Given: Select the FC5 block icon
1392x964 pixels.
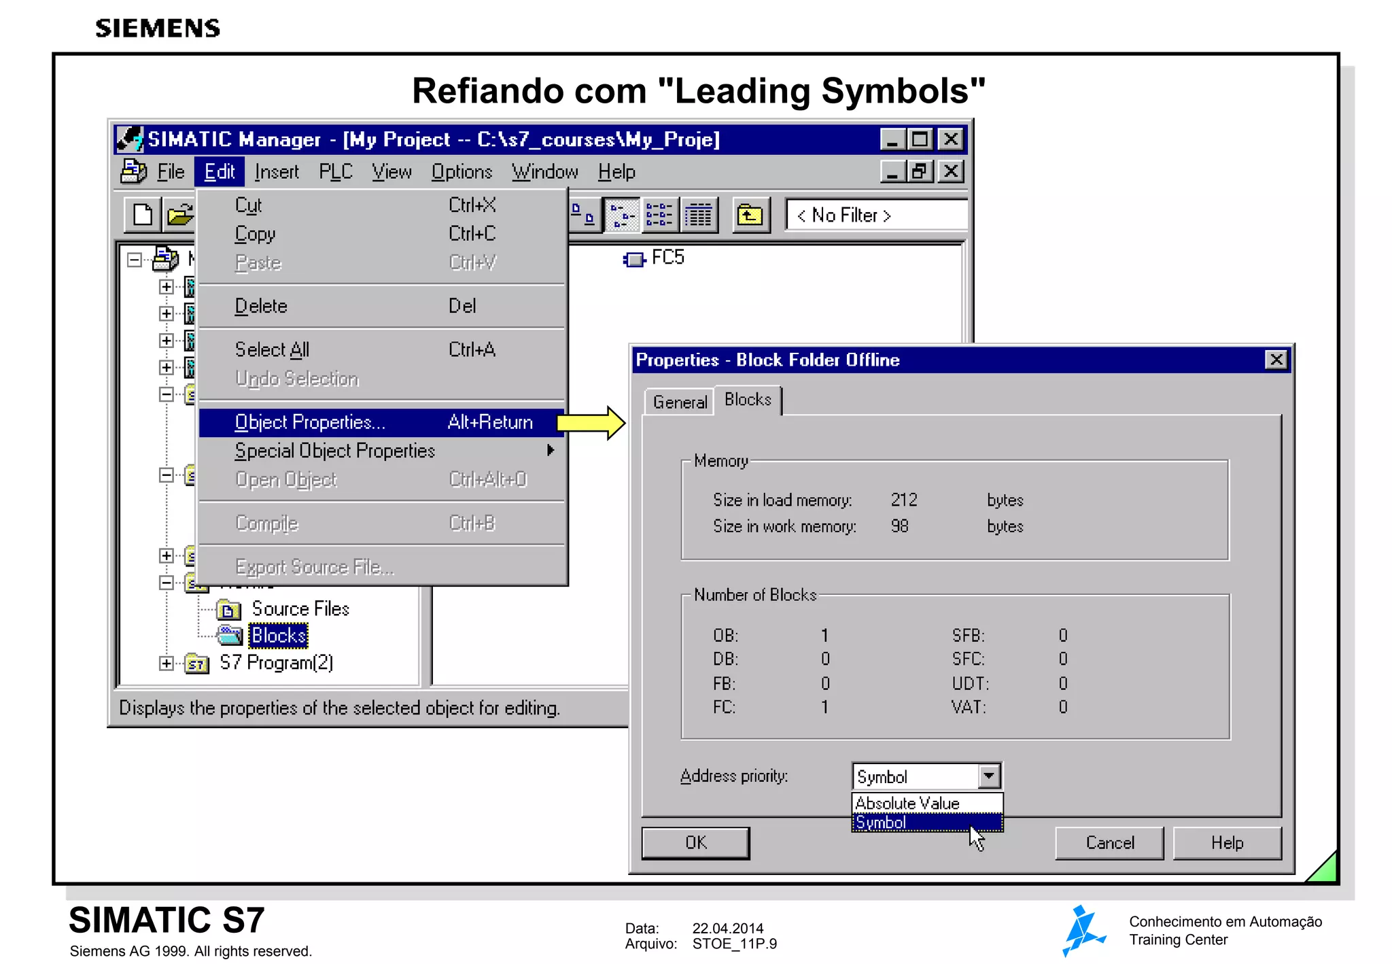Looking at the screenshot, I should tap(633, 259).
